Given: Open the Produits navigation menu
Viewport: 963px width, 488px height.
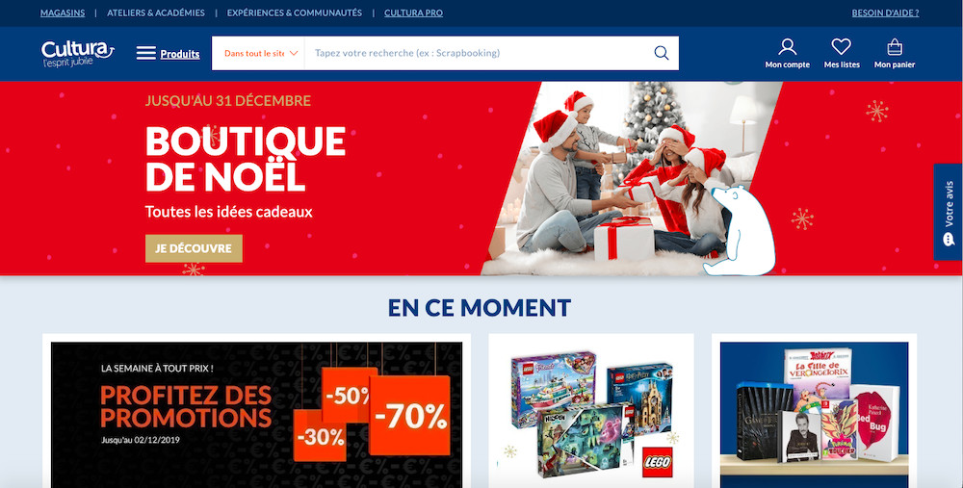Looking at the screenshot, I should coord(180,54).
